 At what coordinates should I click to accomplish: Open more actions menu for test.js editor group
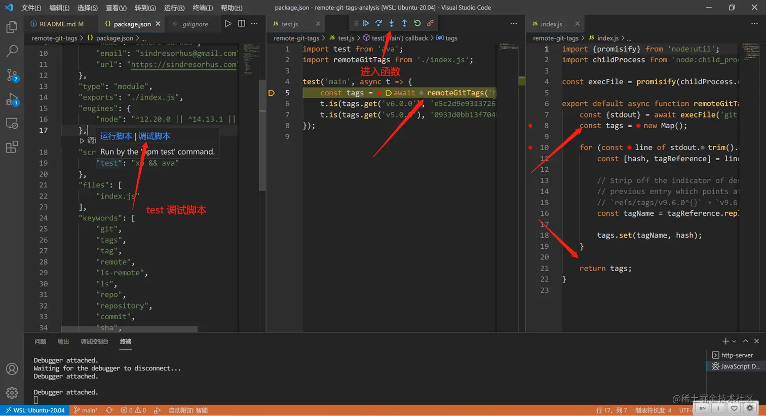(x=514, y=23)
